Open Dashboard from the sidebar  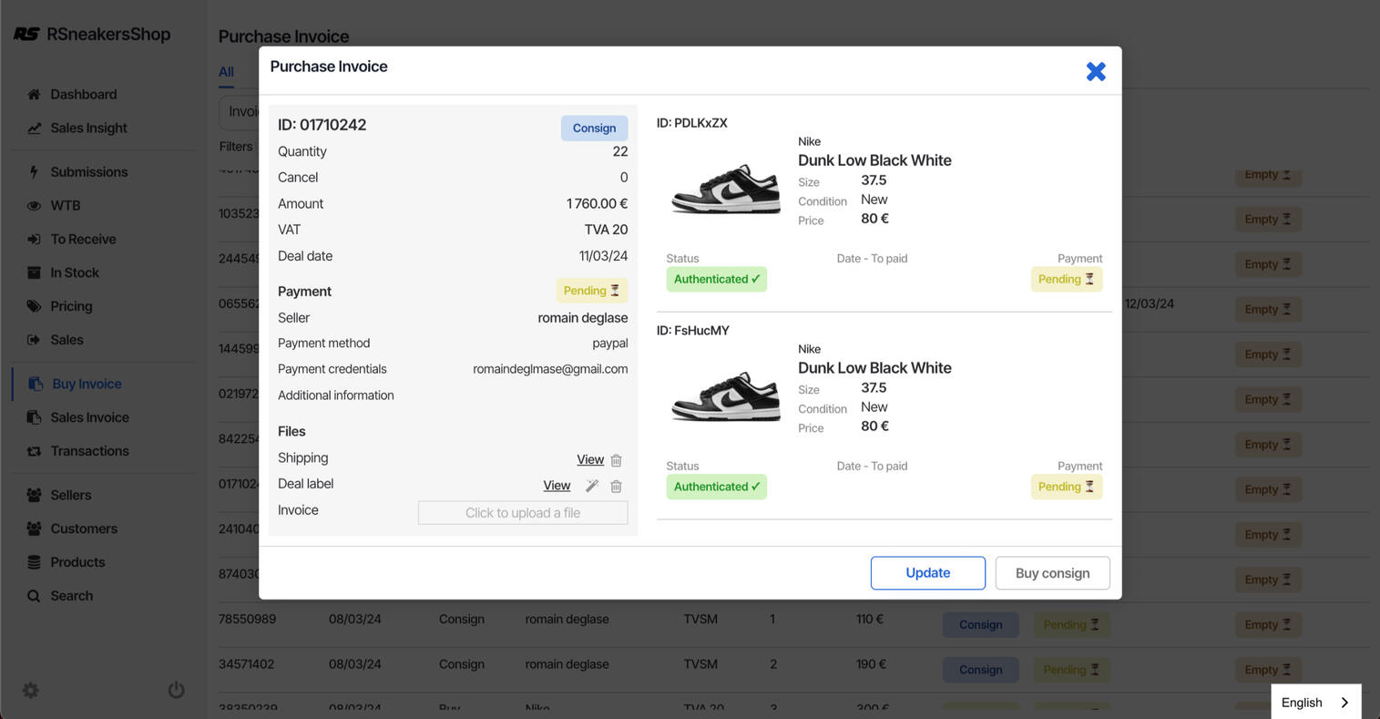(x=83, y=94)
